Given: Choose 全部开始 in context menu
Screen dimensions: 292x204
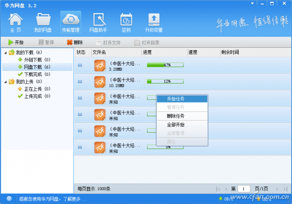Looking at the screenshot, I should 182,124.
